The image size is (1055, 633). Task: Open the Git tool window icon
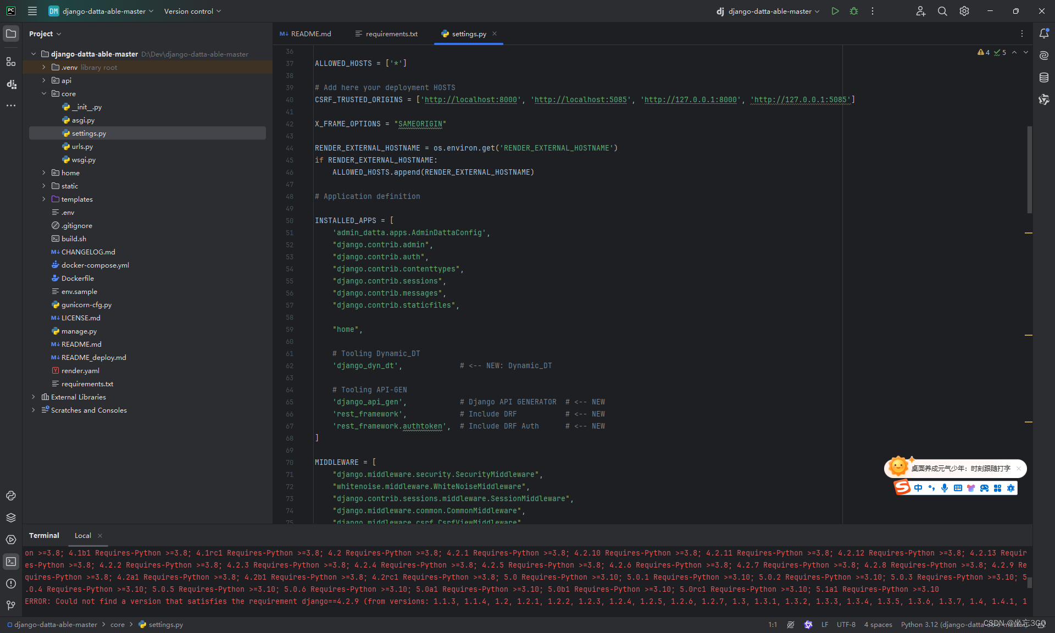coord(11,606)
